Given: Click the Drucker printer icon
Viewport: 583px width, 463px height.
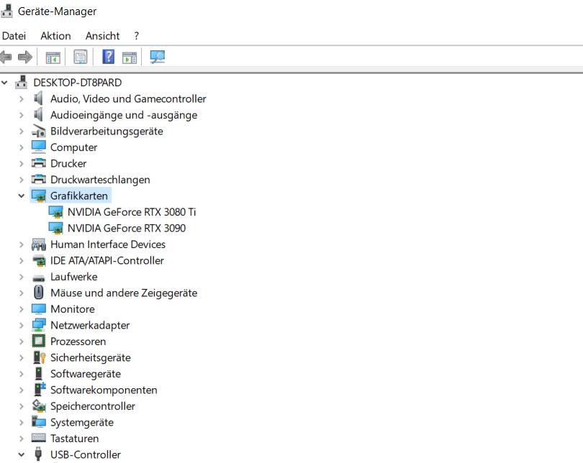Looking at the screenshot, I should pyautogui.click(x=39, y=163).
